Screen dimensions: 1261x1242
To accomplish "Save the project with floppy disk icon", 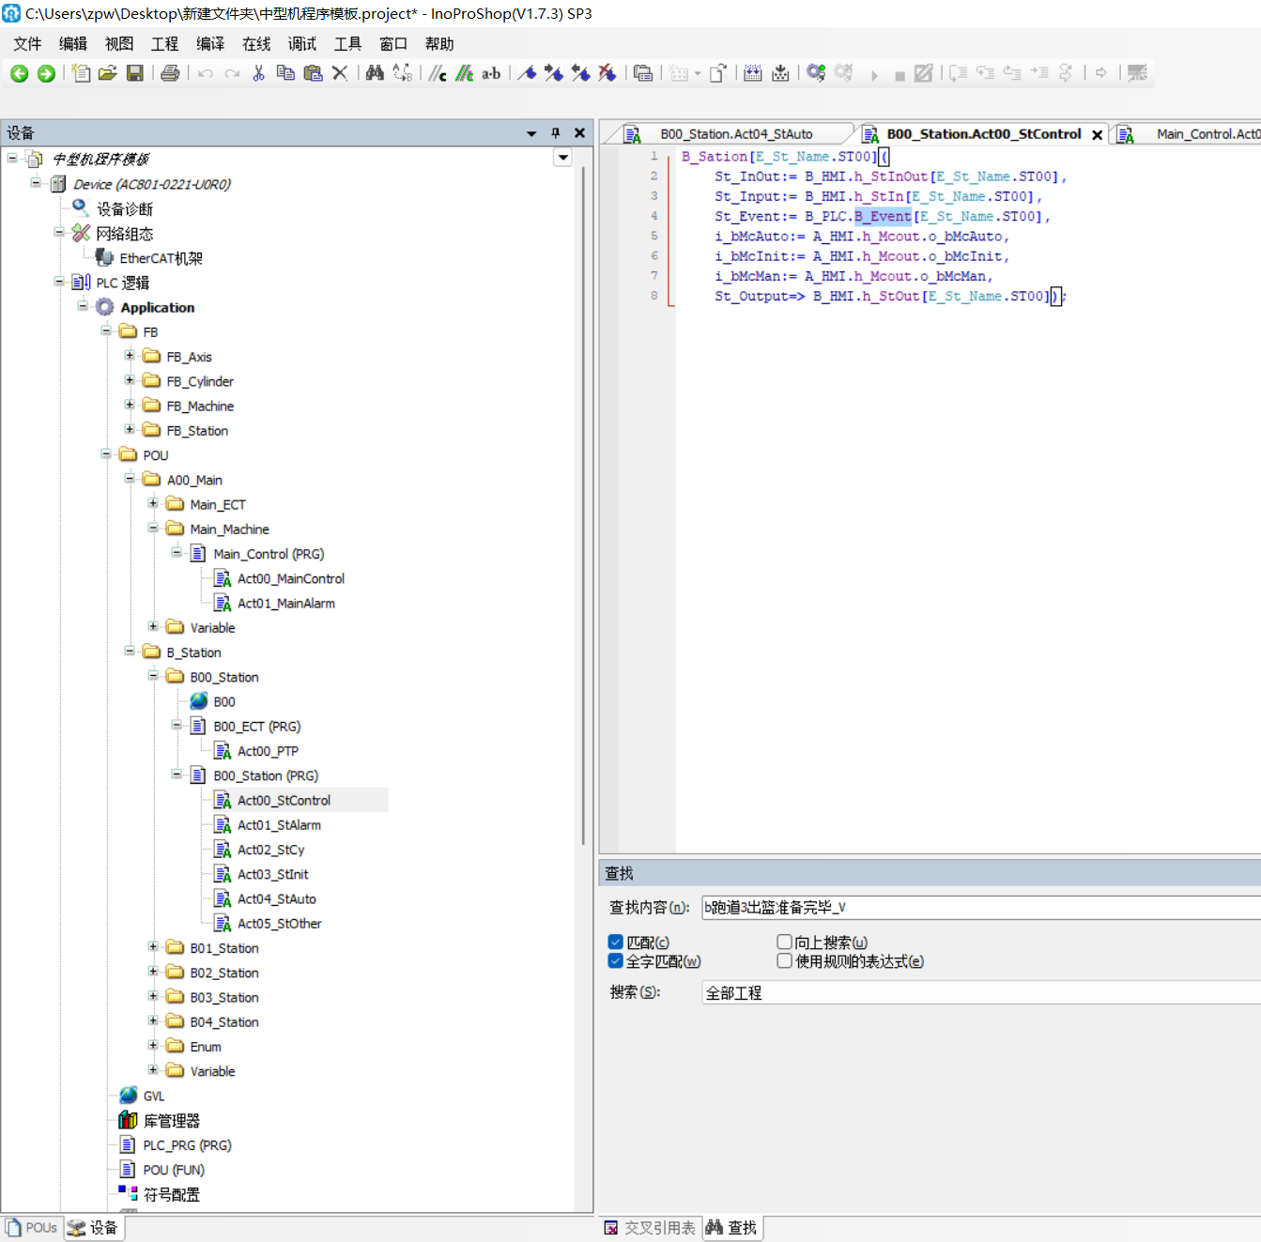I will [x=135, y=73].
